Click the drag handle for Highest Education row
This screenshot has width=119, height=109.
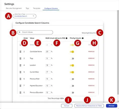(20, 86)
